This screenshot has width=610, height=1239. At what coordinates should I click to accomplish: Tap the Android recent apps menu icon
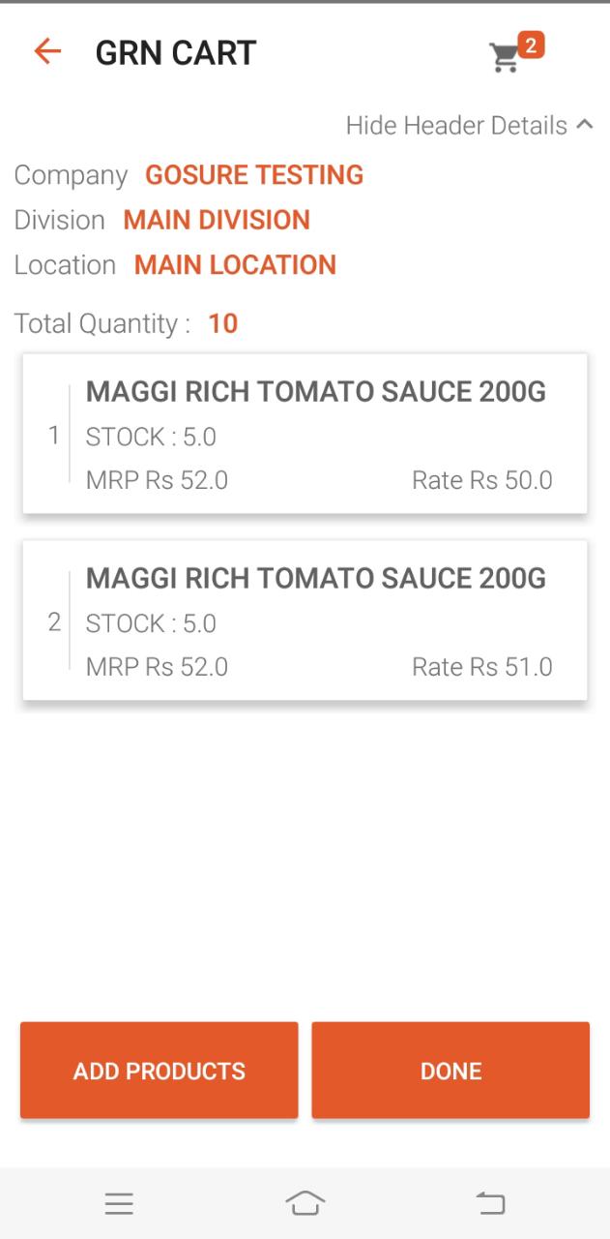119,1203
